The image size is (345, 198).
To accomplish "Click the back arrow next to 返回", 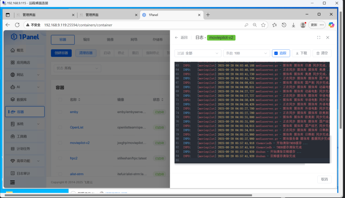I will 177,38.
